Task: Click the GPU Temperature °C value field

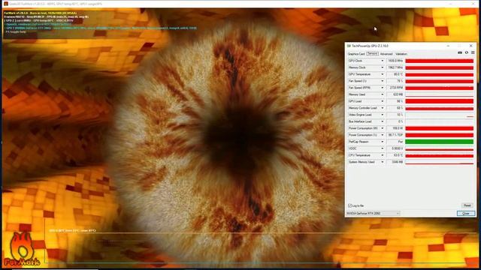Action: [x=395, y=74]
